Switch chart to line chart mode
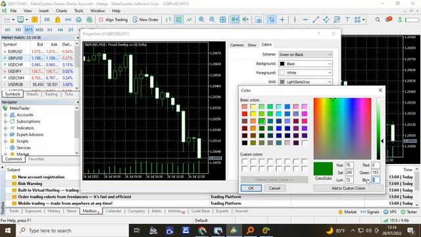 [189, 20]
